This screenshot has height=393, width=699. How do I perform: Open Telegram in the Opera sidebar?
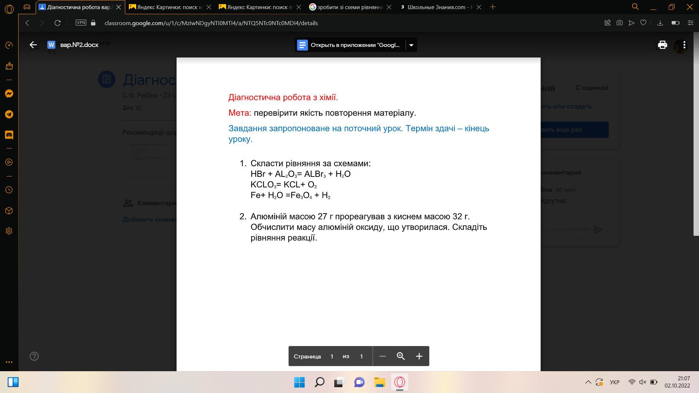(9, 114)
